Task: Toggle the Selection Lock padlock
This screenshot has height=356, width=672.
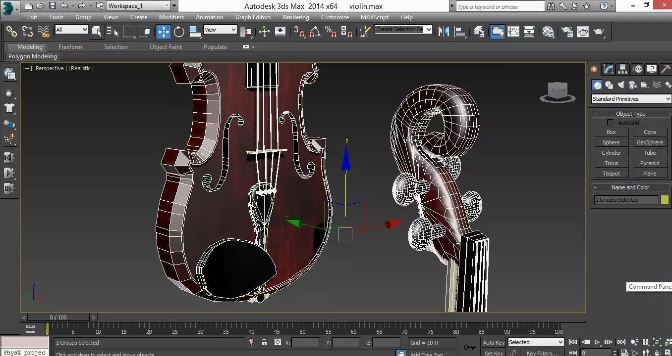Action: click(x=264, y=342)
